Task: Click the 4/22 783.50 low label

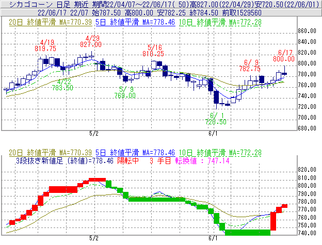Action: pos(62,85)
